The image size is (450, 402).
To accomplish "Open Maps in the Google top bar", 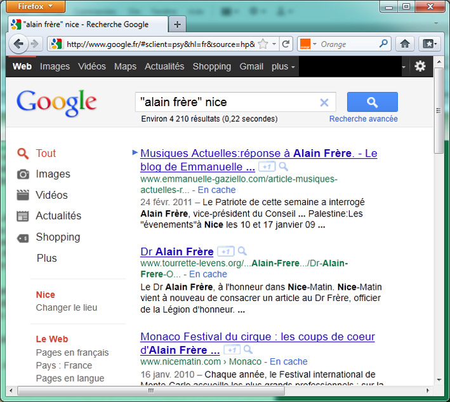I will (125, 66).
